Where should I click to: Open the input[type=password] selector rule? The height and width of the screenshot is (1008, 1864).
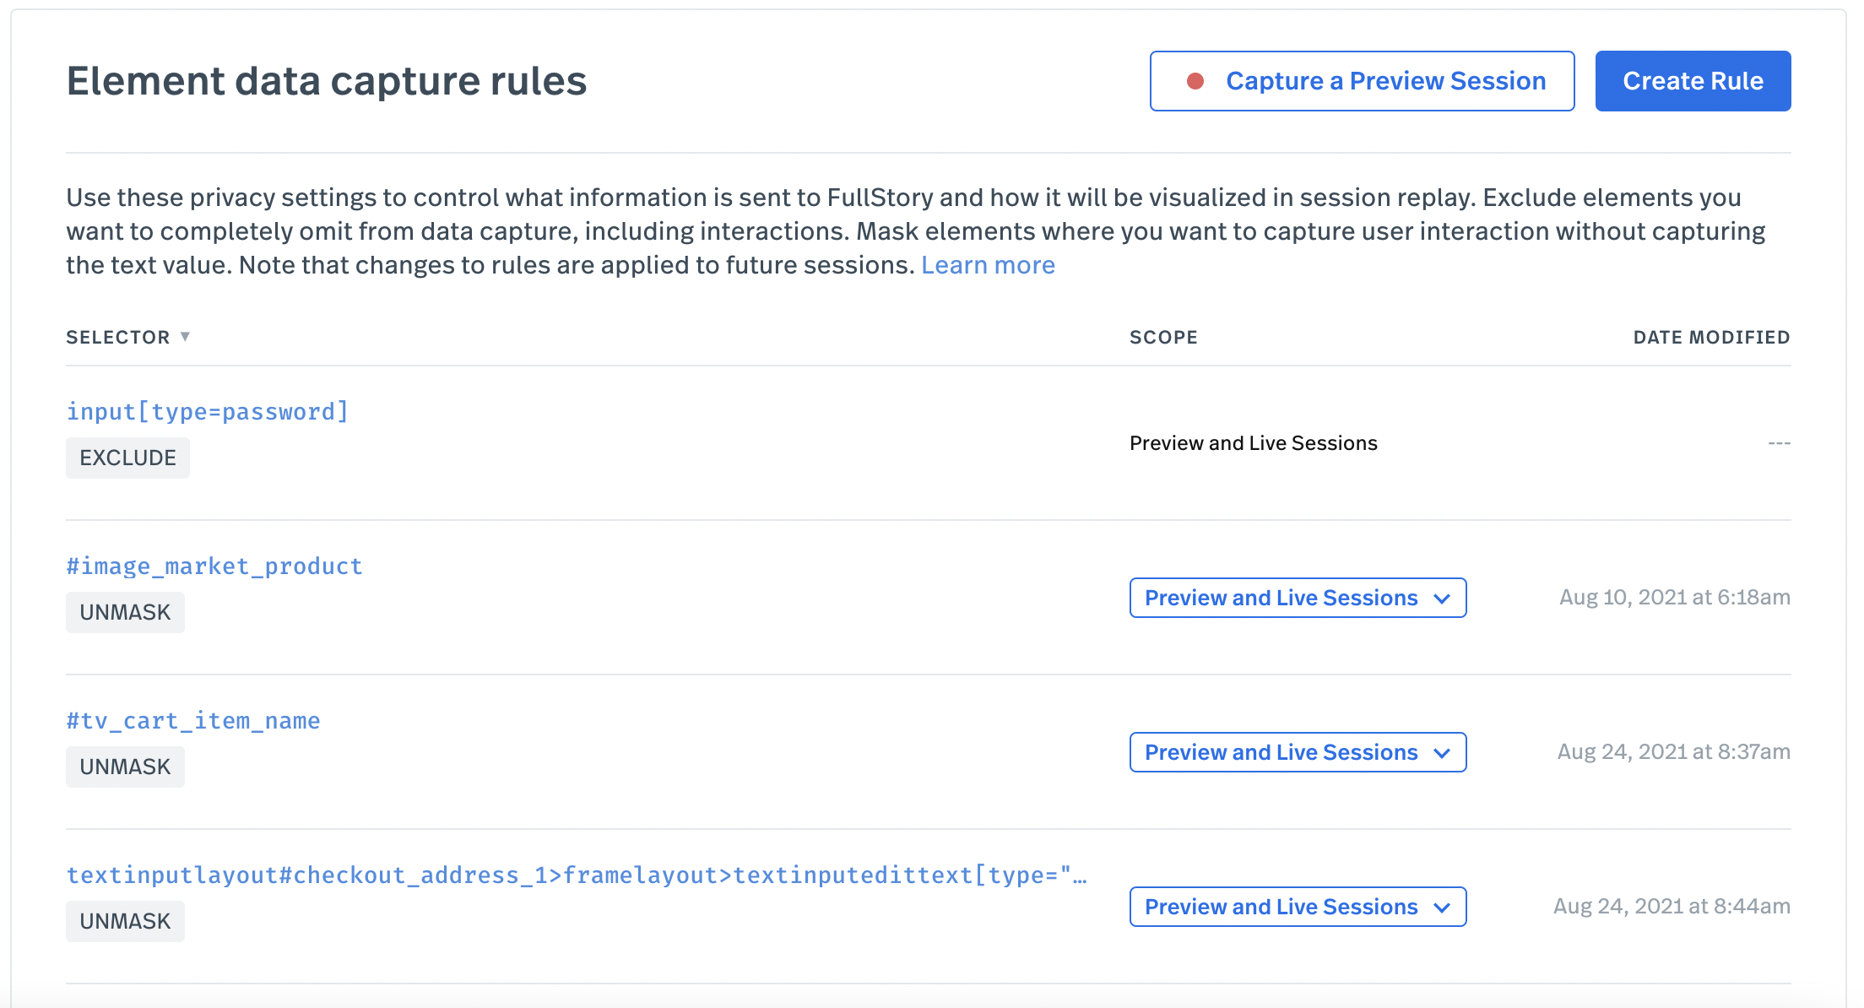[208, 412]
